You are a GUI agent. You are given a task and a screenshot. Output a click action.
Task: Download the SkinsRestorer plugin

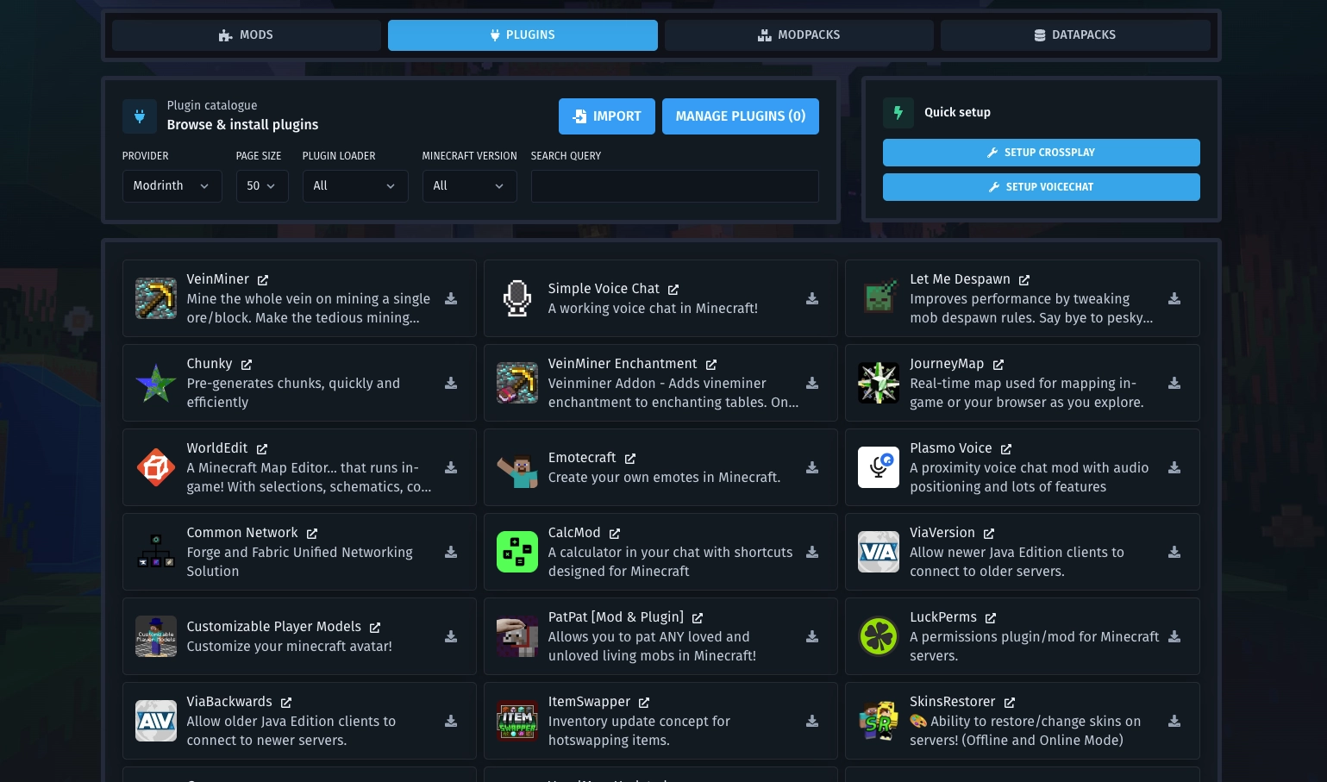[x=1174, y=721]
